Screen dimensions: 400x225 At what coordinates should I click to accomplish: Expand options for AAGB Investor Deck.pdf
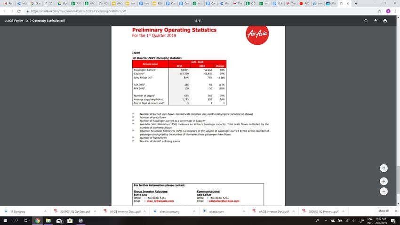[x=294, y=211]
